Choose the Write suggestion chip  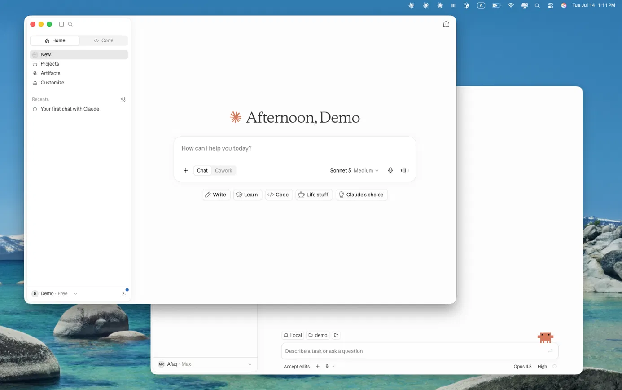click(x=216, y=195)
